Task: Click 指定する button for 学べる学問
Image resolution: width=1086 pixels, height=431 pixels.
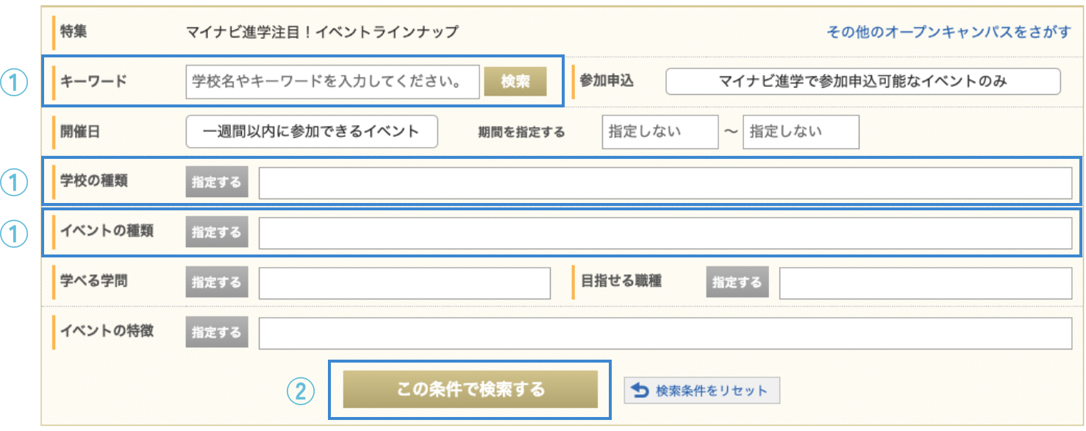Action: (x=216, y=282)
